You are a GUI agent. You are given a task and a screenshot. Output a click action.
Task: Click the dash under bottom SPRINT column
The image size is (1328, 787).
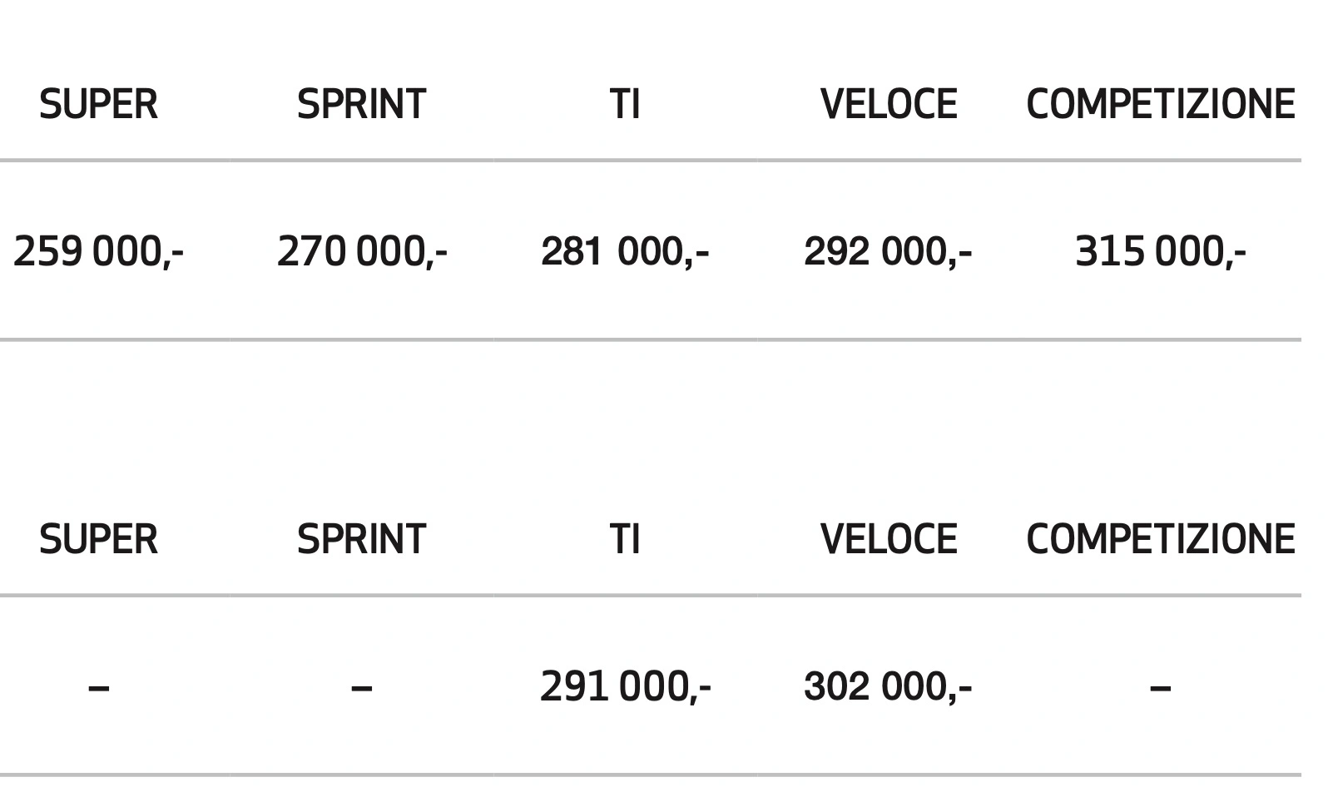pyautogui.click(x=361, y=688)
